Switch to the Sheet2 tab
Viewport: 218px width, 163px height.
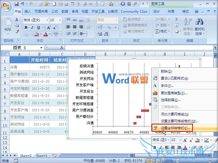click(26, 156)
